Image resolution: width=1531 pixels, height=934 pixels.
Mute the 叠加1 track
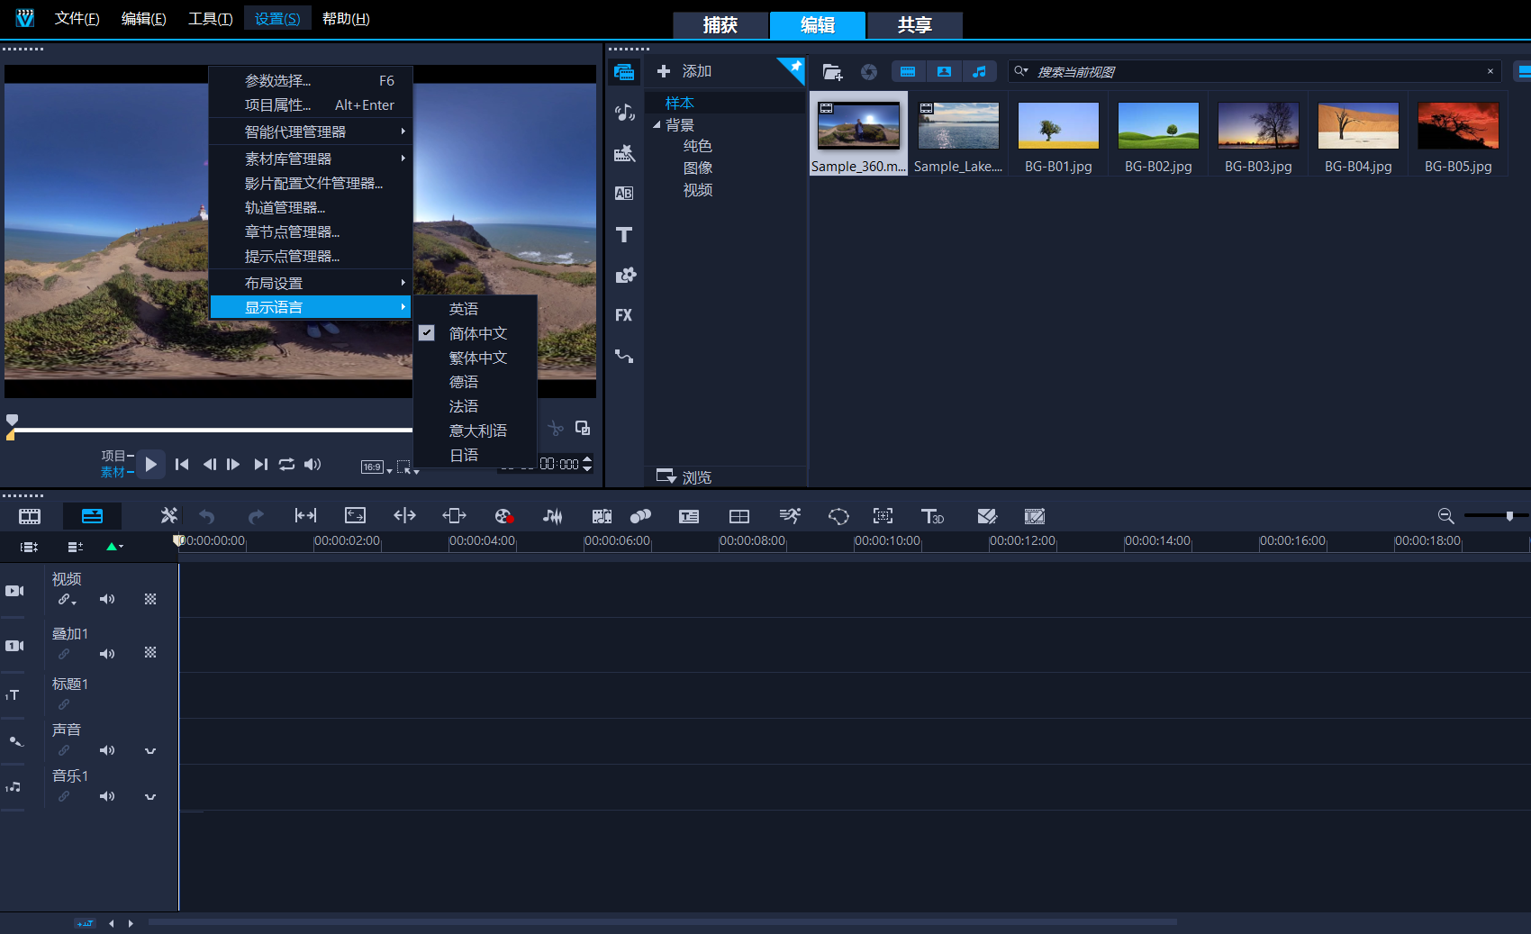coord(107,654)
